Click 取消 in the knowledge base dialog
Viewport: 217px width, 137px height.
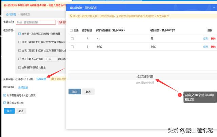(x=88, y=92)
